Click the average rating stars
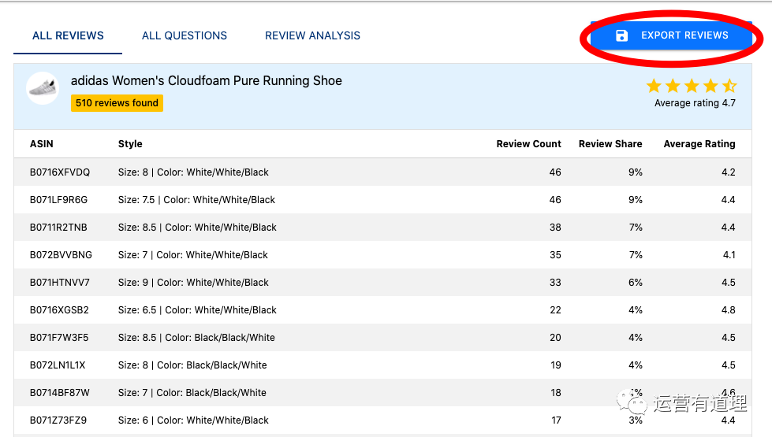 pyautogui.click(x=691, y=86)
